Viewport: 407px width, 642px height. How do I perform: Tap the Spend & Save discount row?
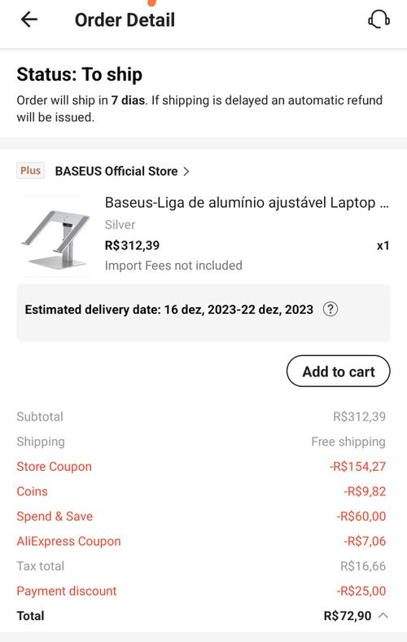201,517
